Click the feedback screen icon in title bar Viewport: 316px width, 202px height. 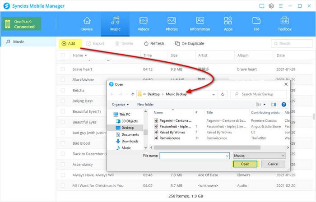(261, 6)
